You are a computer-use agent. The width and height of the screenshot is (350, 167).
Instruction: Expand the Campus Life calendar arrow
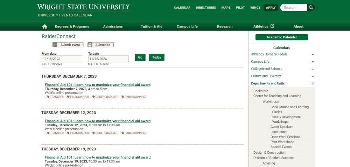(313, 62)
